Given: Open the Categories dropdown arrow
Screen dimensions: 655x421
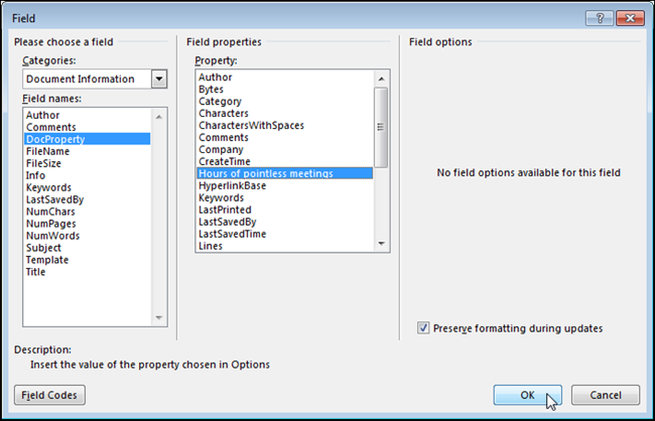Looking at the screenshot, I should pos(159,79).
